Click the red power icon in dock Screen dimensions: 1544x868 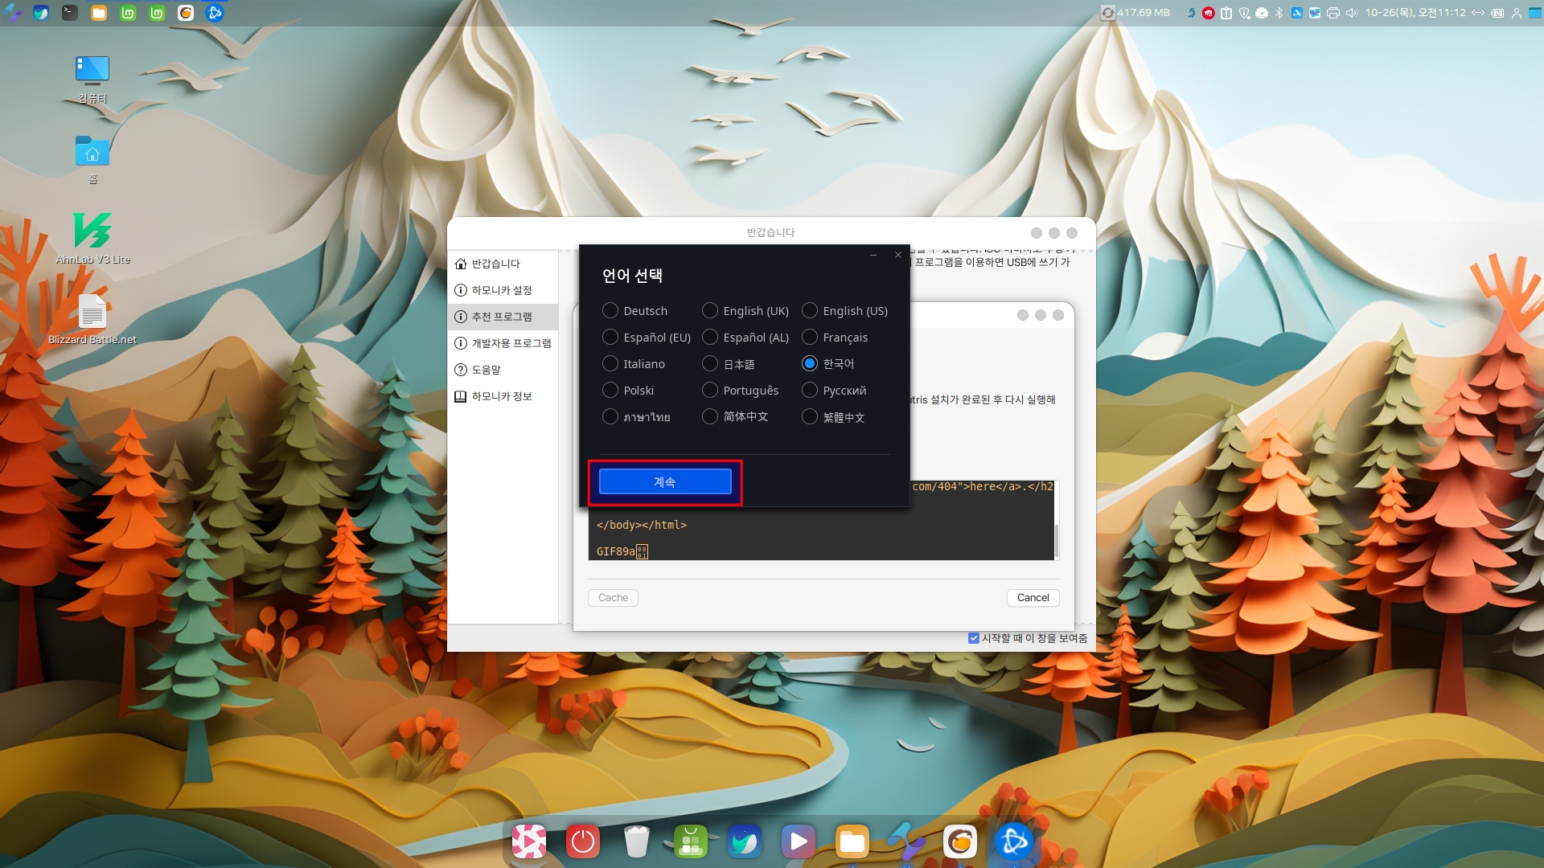point(583,841)
